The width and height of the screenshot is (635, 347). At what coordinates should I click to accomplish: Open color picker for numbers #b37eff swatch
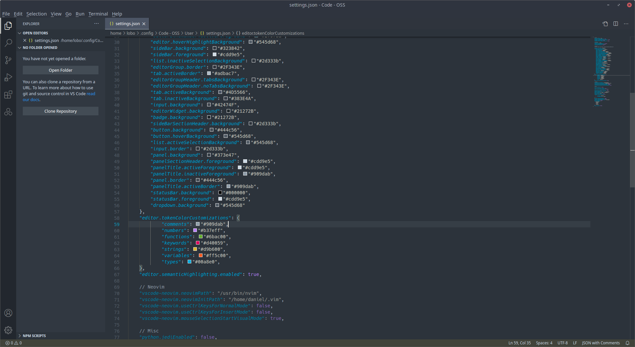pos(195,230)
